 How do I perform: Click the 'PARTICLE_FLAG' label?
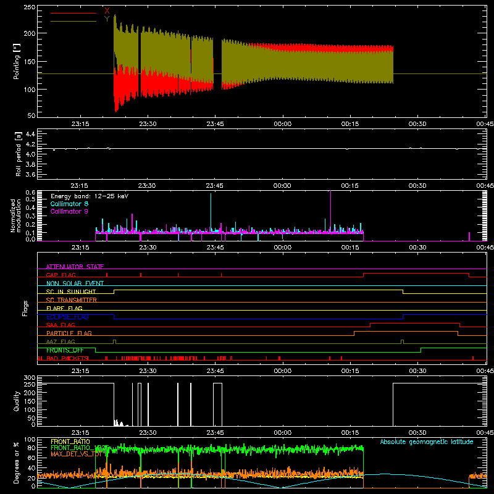[x=69, y=333]
